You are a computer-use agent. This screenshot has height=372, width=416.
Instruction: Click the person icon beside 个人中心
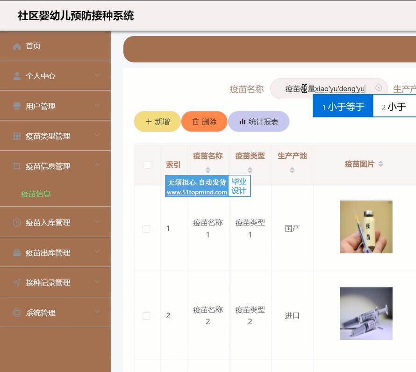[17, 76]
